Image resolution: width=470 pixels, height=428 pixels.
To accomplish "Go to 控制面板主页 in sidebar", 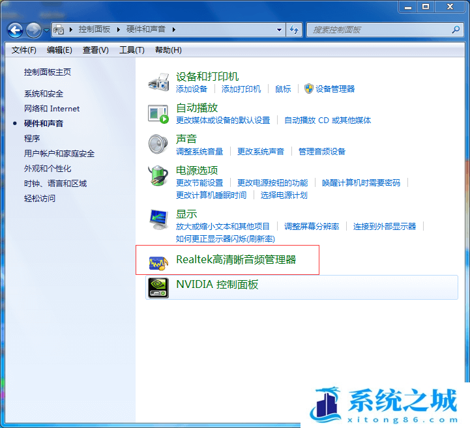I will [x=48, y=72].
